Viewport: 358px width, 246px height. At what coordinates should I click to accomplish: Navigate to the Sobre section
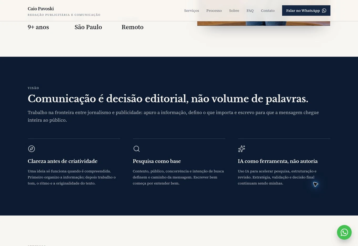tap(234, 11)
